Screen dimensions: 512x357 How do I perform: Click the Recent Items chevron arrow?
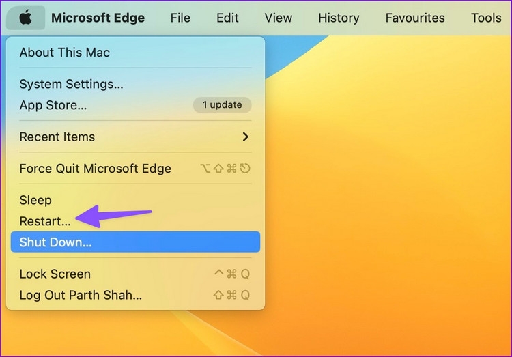246,137
